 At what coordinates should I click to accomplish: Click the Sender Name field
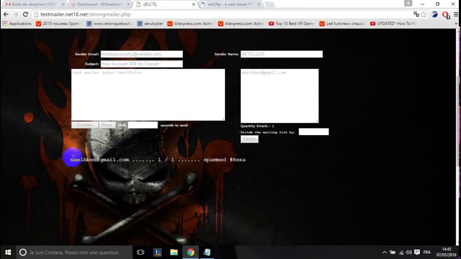pyautogui.click(x=282, y=54)
